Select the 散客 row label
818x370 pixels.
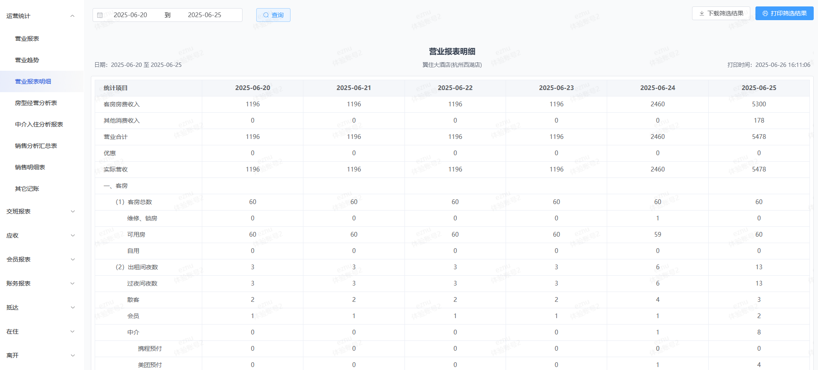(x=133, y=300)
